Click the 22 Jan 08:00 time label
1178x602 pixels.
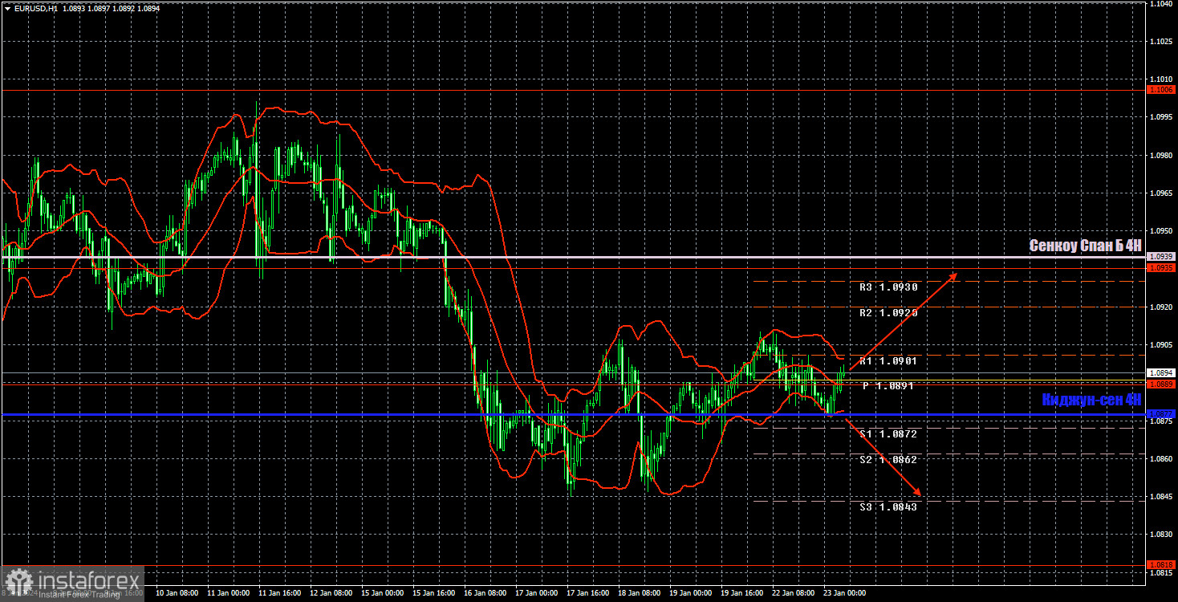(794, 593)
